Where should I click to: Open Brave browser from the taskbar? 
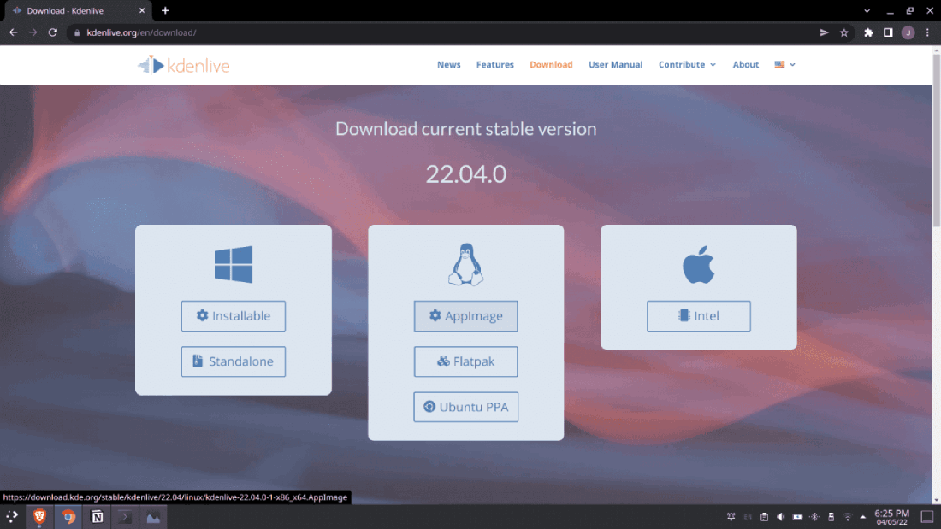(39, 516)
